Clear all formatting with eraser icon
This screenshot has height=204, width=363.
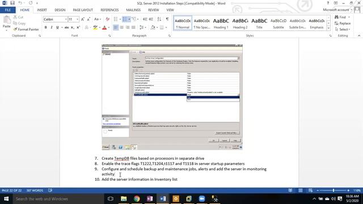tap(107, 19)
